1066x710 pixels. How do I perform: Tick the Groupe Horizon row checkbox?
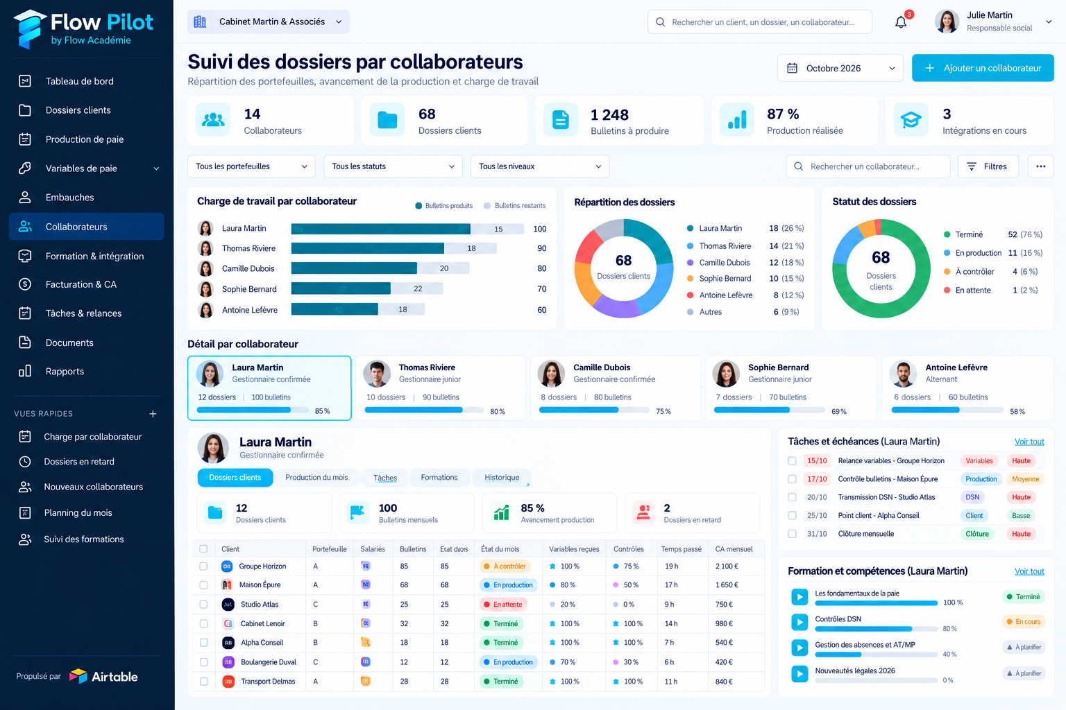203,566
